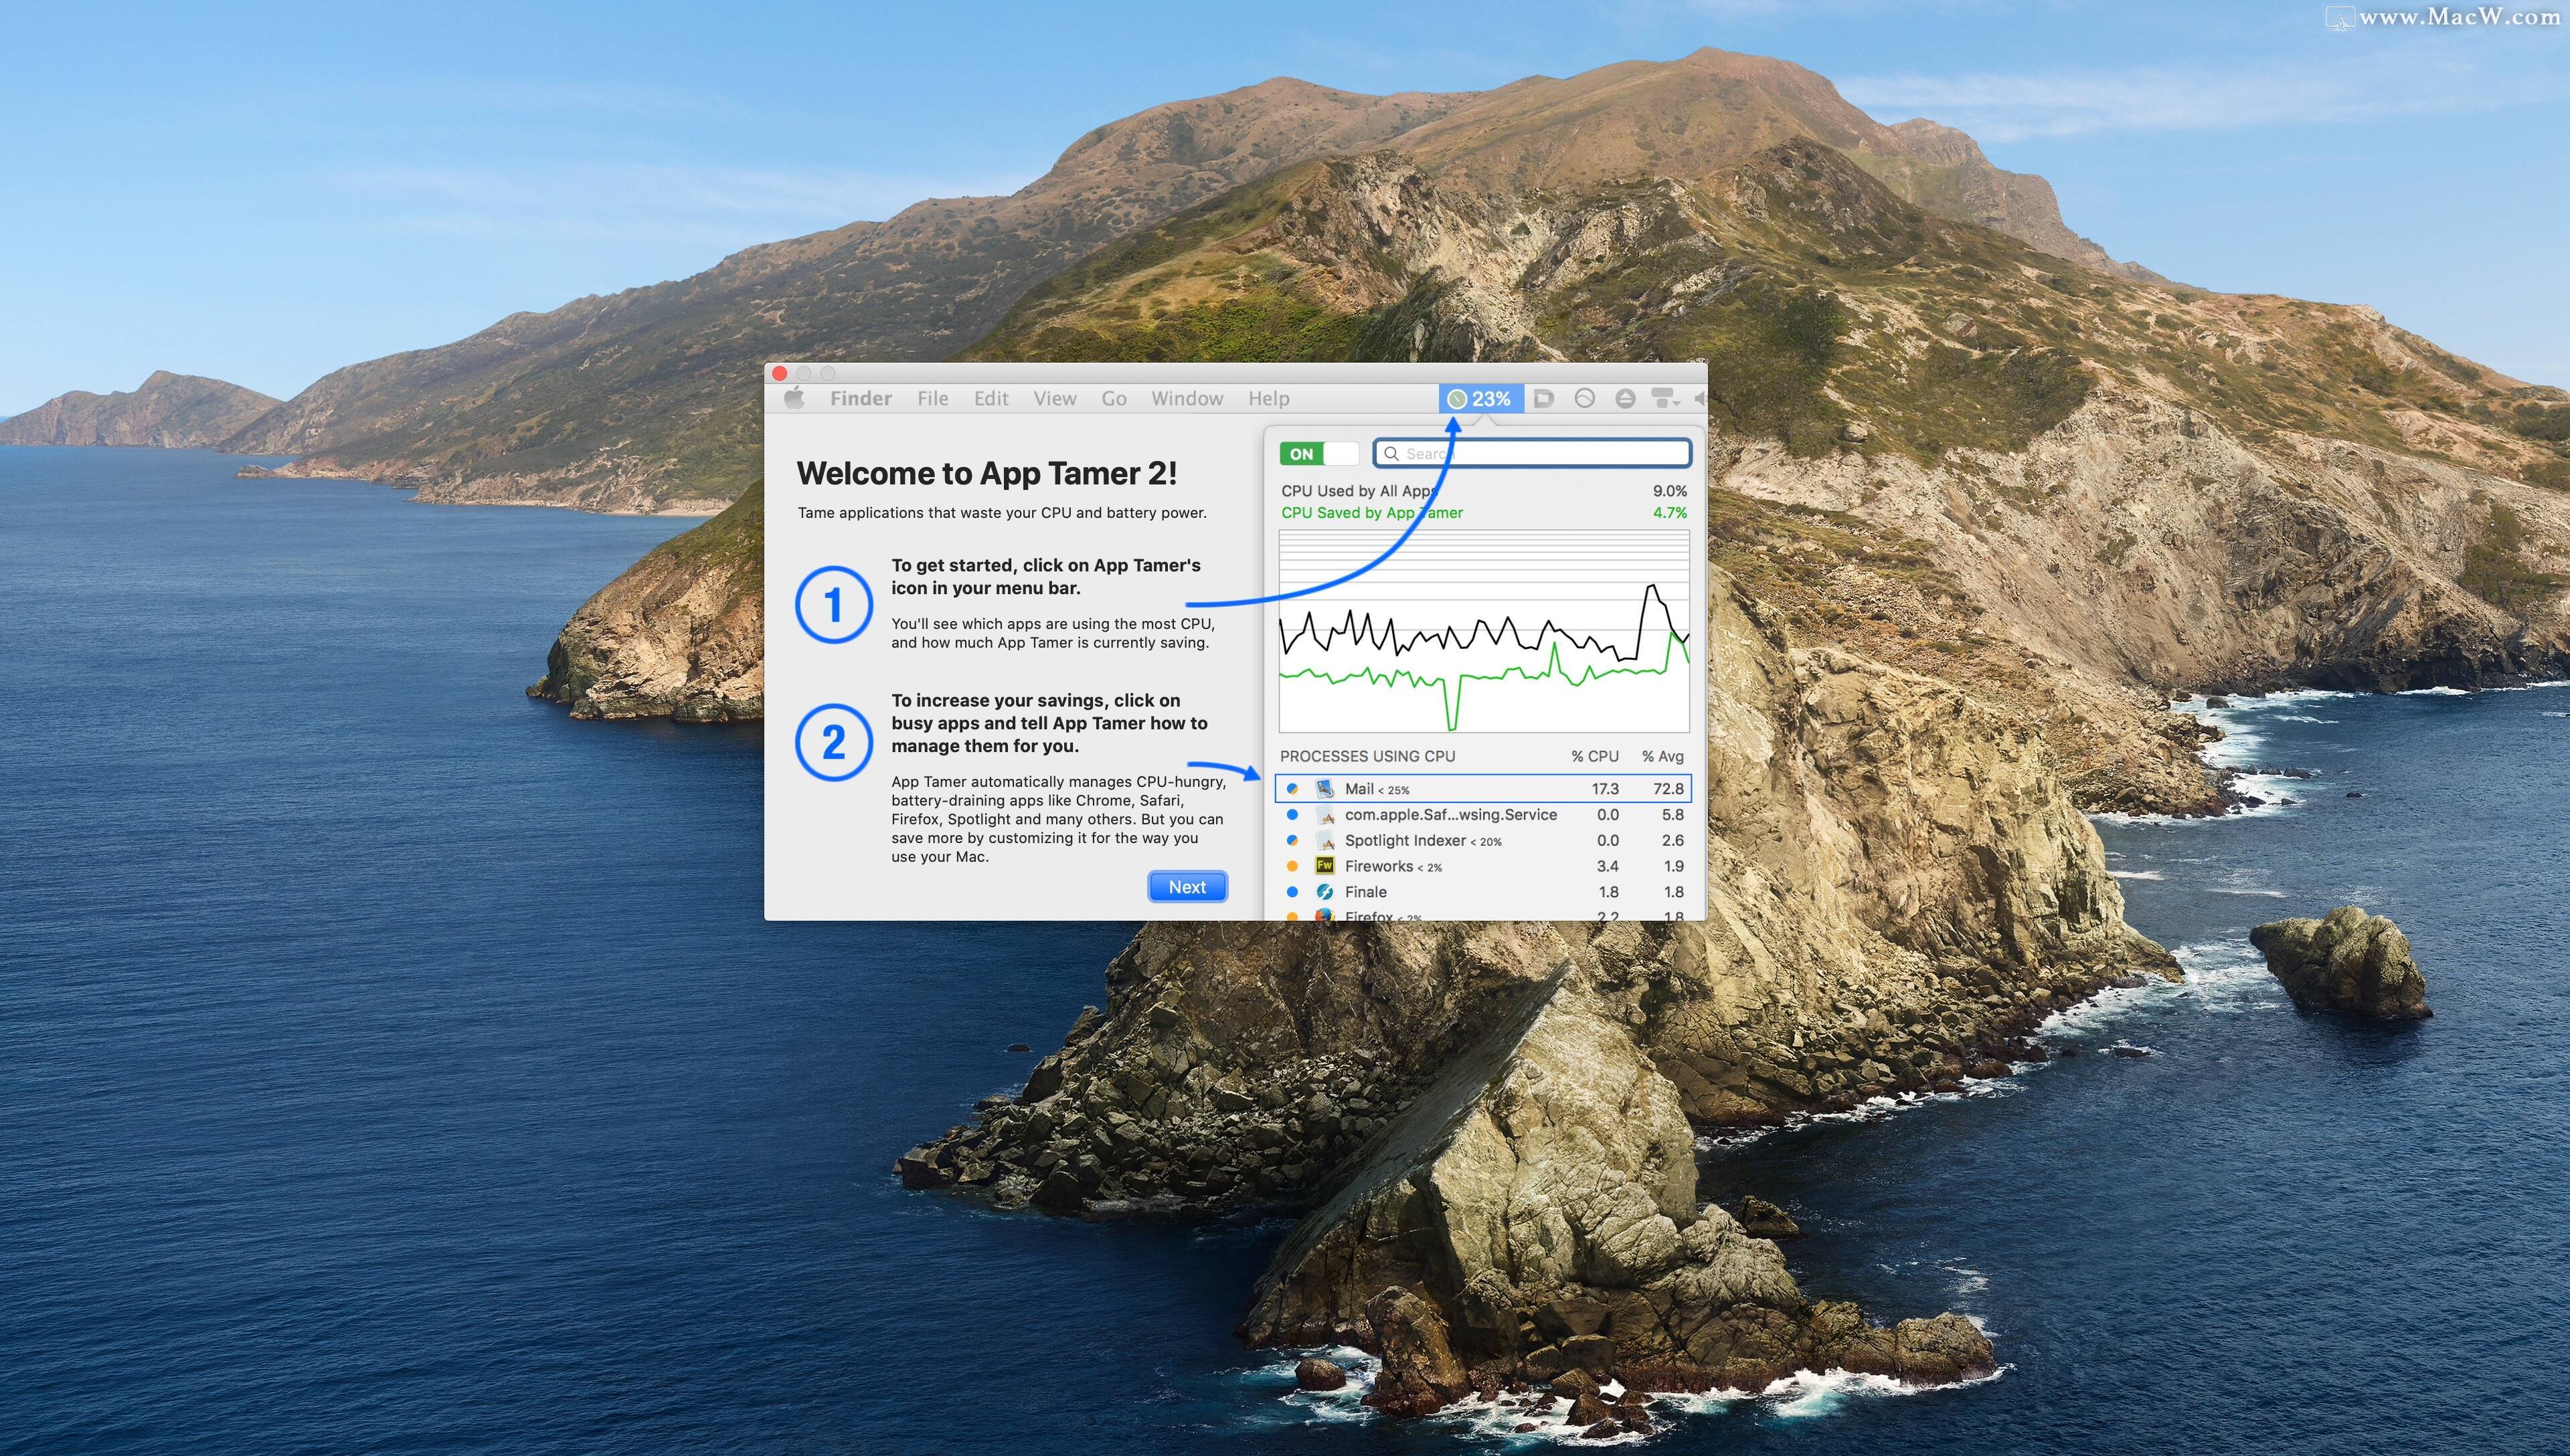
Task: Select the 'com.apple.Saf…wsing.Service' row name
Action: click(x=1450, y=815)
